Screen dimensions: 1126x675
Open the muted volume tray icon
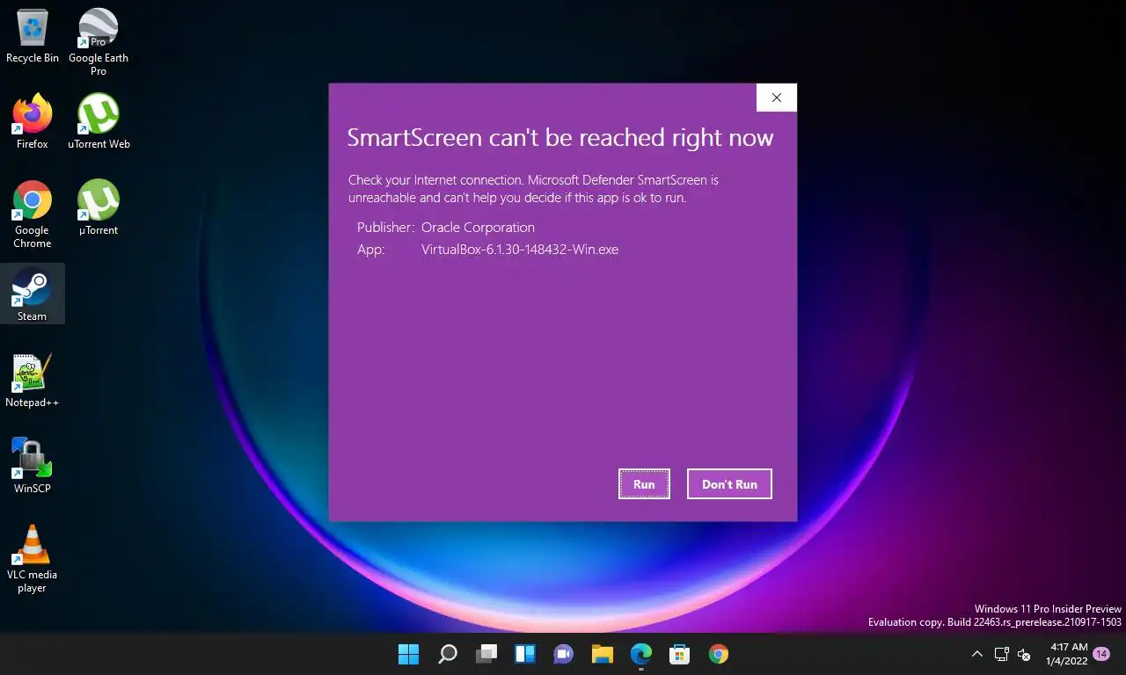(1024, 654)
